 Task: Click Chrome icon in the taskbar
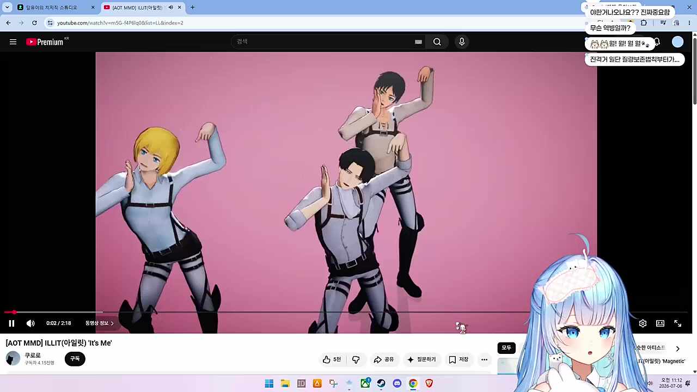pos(413,383)
